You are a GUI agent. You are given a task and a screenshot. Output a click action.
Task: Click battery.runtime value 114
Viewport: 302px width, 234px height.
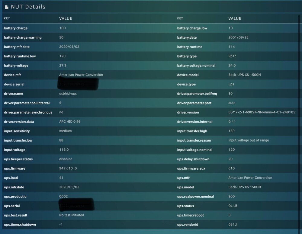tap(232, 46)
